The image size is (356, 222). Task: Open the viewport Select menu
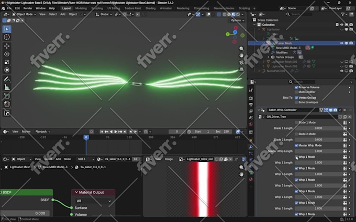[53, 14]
